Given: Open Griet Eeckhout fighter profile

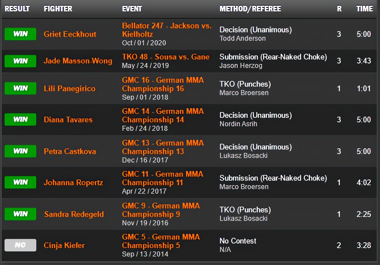Looking at the screenshot, I should (70, 34).
